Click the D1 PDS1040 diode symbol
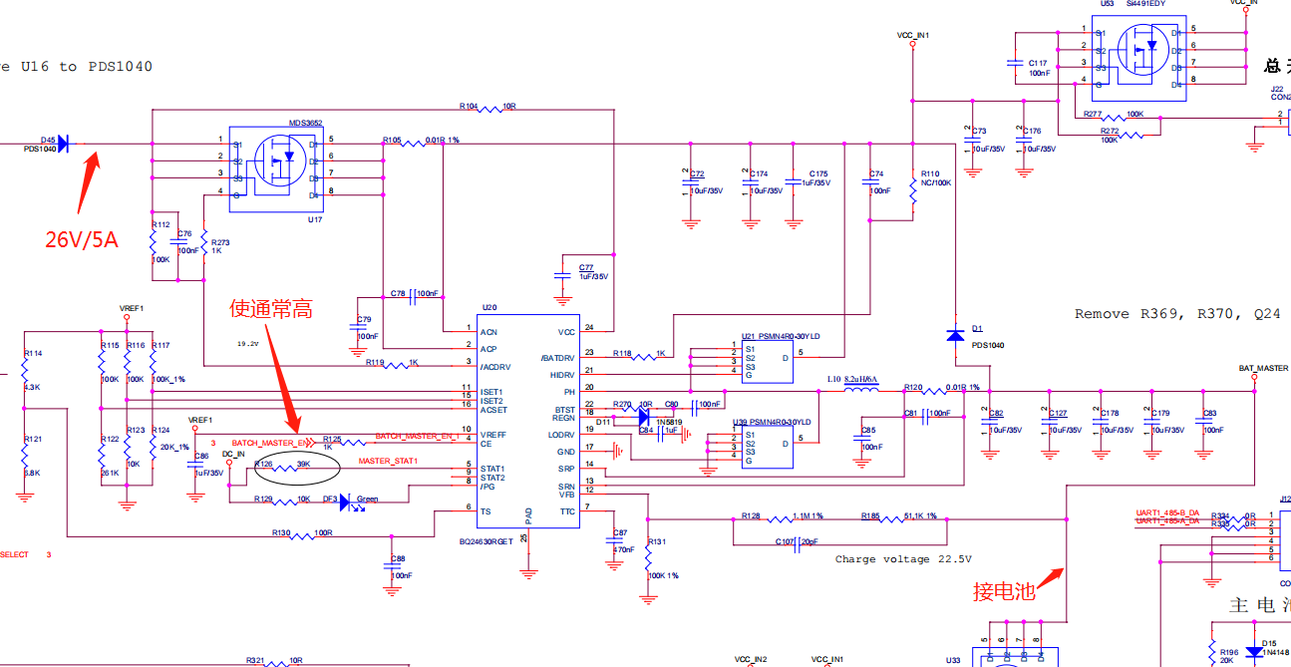The height and width of the screenshot is (667, 1291). pyautogui.click(x=955, y=334)
